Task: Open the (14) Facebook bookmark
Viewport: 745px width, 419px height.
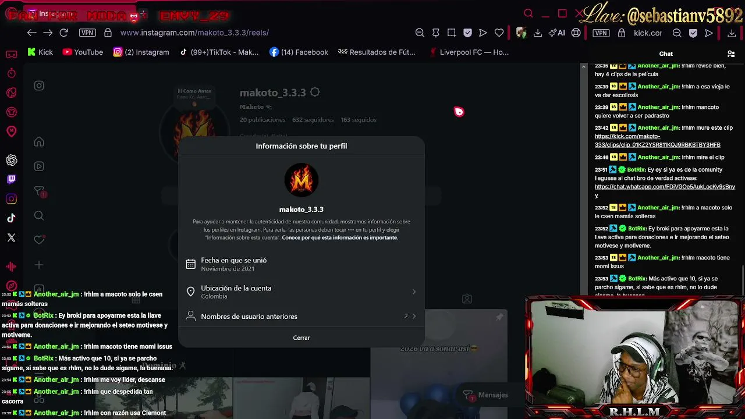Action: click(299, 52)
